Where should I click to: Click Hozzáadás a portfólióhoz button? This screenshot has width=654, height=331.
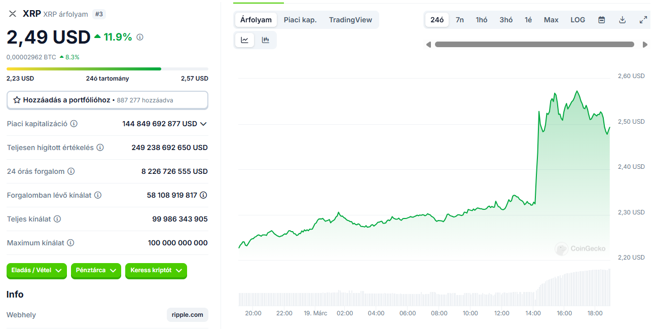tap(107, 100)
